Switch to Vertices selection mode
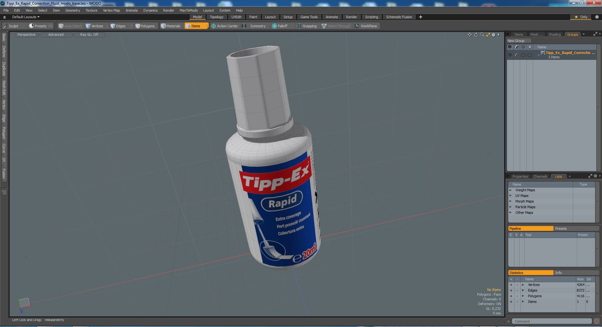Screen dimensions: 602x327 97,26
